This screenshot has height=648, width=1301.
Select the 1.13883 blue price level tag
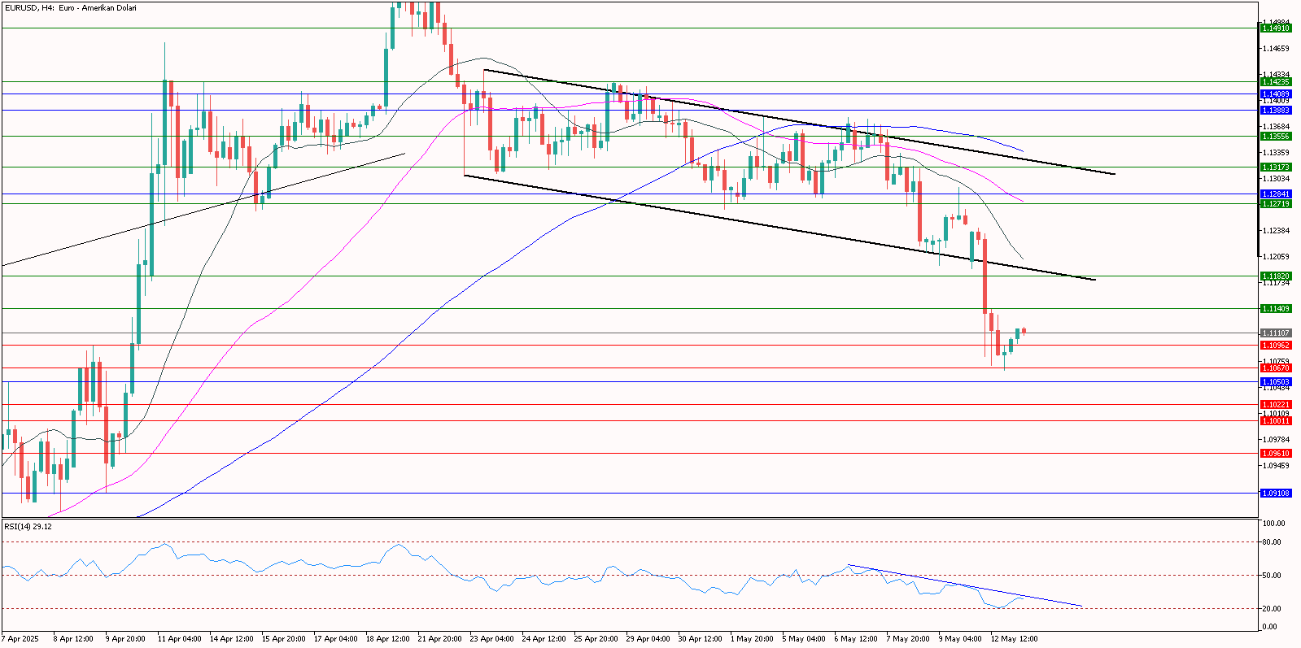tap(1275, 111)
